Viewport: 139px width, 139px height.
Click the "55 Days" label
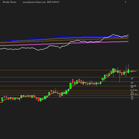coord(135,94)
